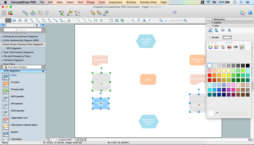Select the ellipse drawing tool
The width and height of the screenshot is (254, 145).
pos(20,20)
